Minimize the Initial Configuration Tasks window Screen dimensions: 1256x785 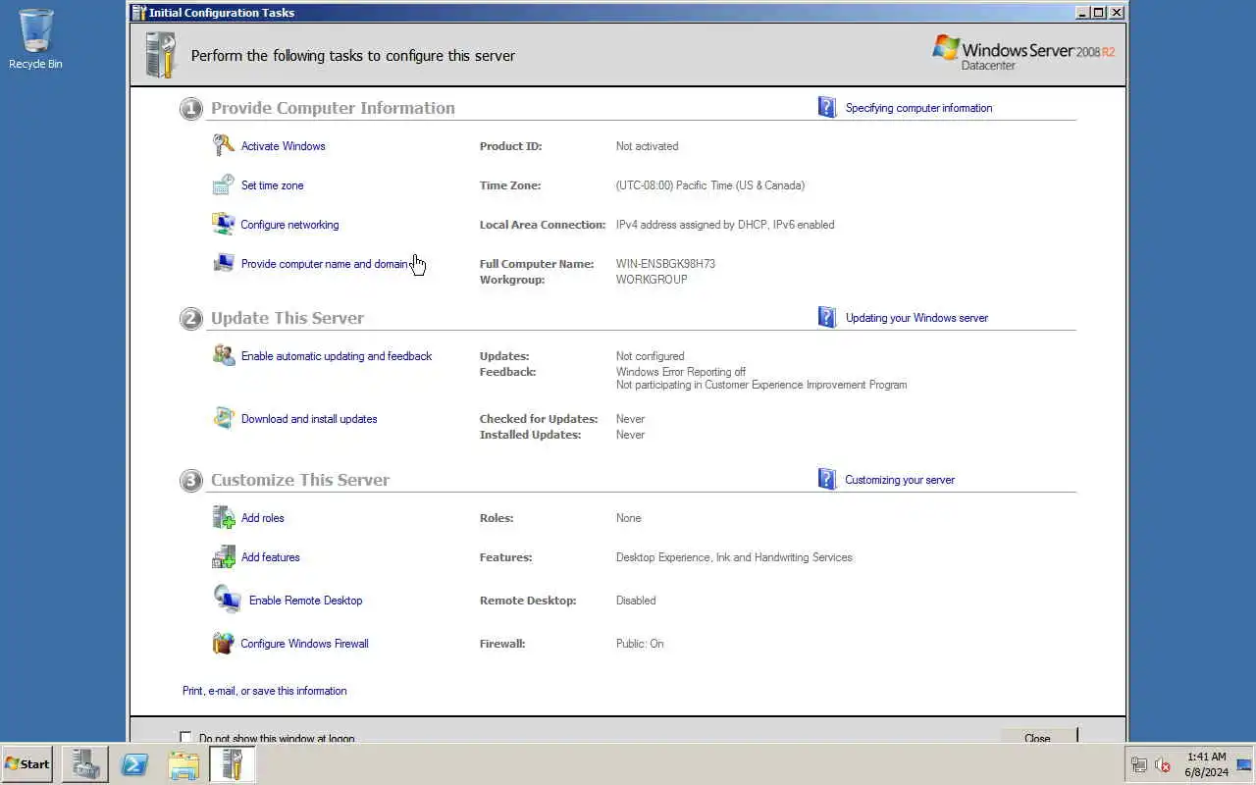[1082, 13]
